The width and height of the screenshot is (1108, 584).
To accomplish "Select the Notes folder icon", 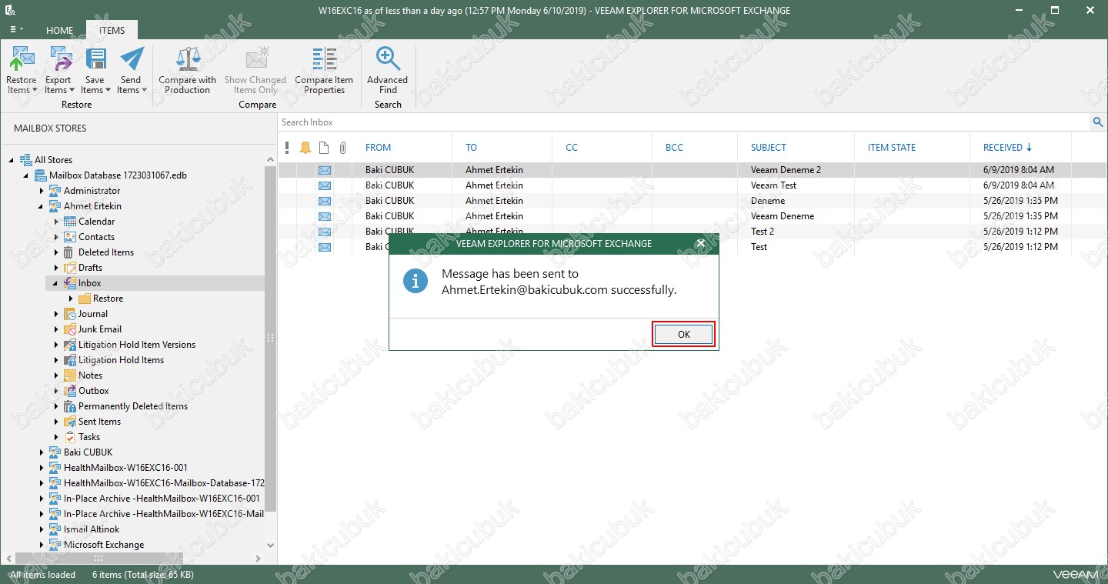I will tap(70, 375).
